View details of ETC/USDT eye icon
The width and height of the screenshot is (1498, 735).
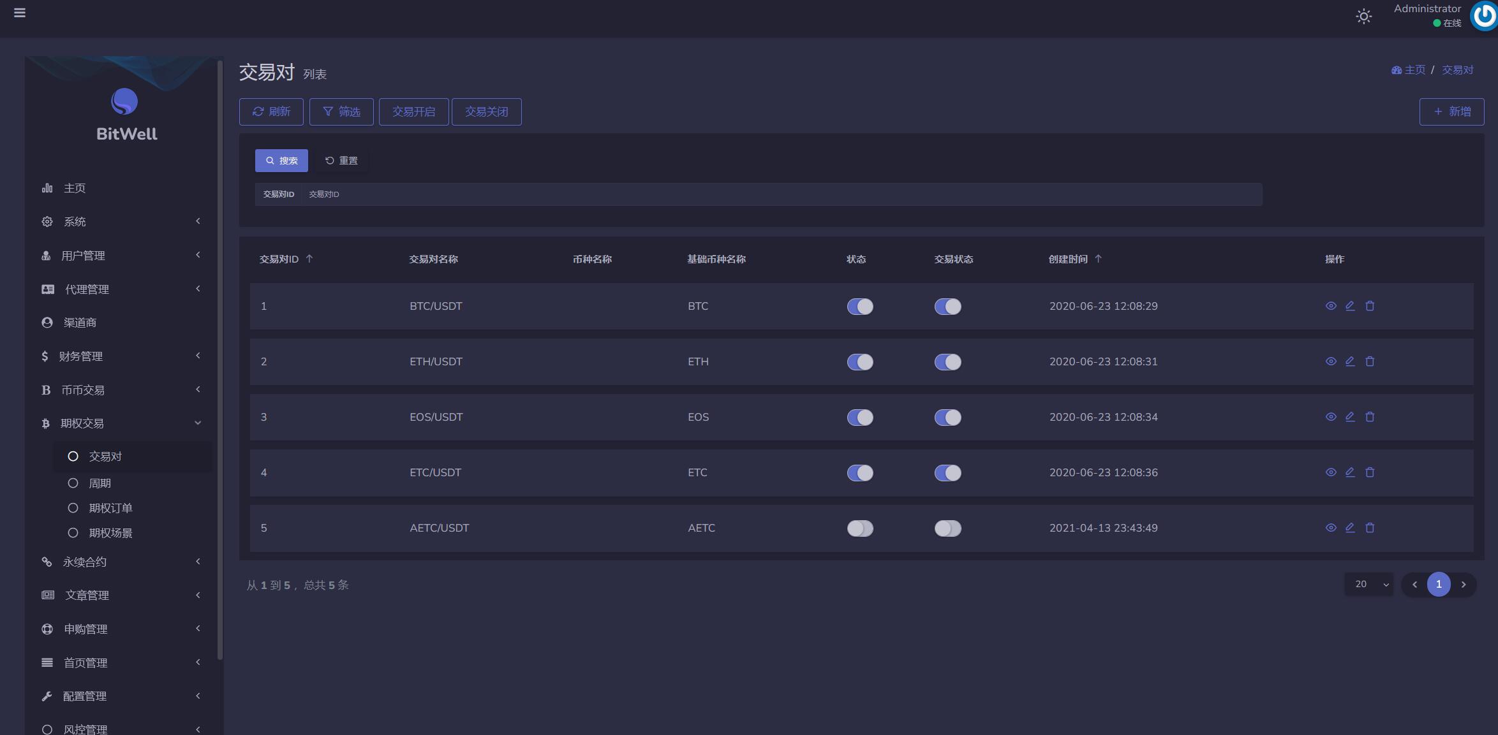(x=1331, y=472)
